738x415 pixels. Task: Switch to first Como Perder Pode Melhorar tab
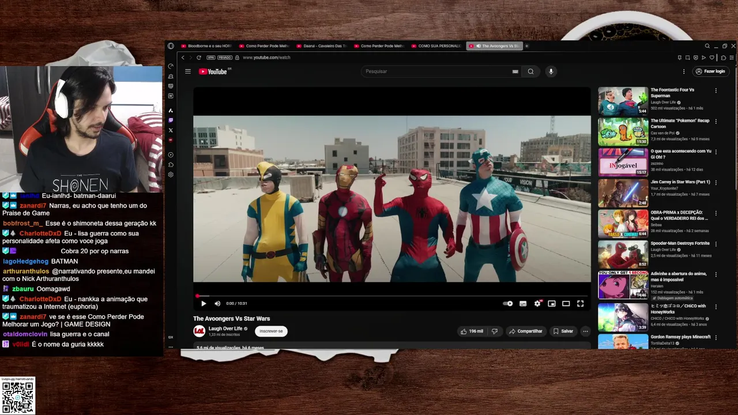pos(264,46)
